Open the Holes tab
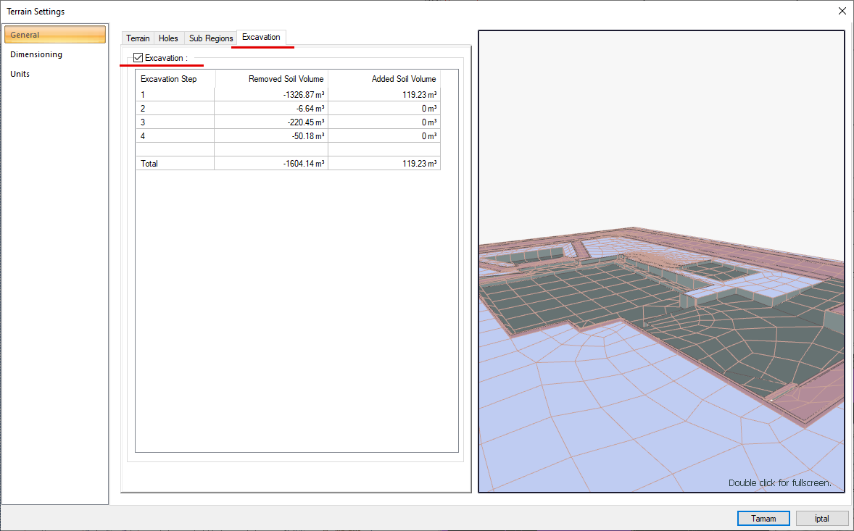854x531 pixels. (167, 38)
